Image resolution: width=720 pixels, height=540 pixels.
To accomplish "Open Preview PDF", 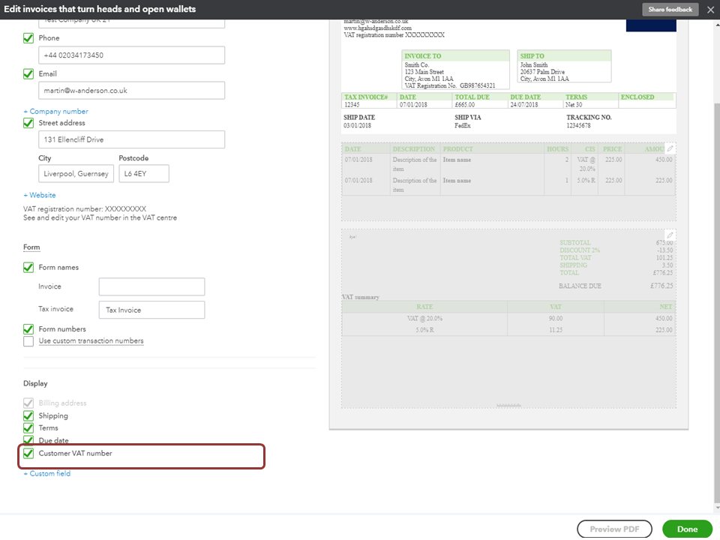I will [x=613, y=529].
